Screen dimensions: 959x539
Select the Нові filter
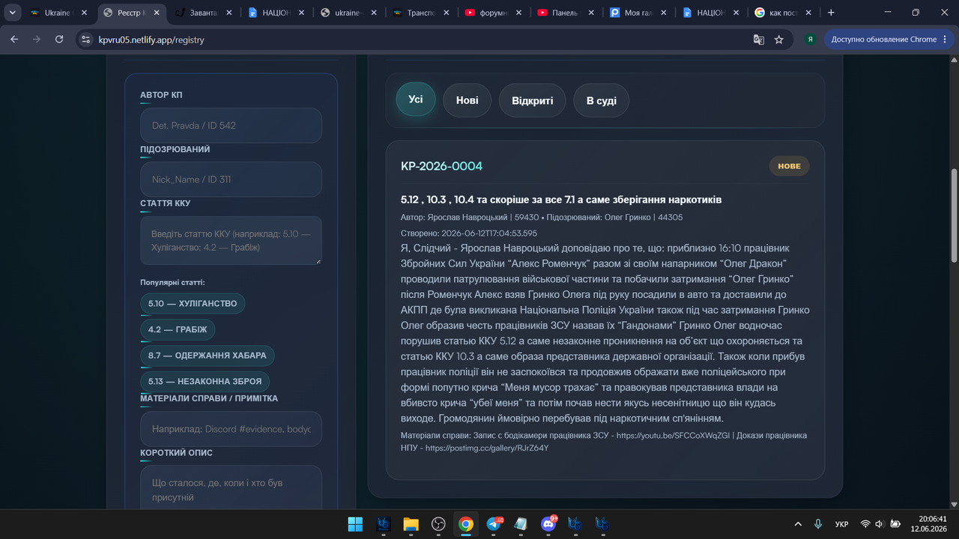[x=467, y=100]
